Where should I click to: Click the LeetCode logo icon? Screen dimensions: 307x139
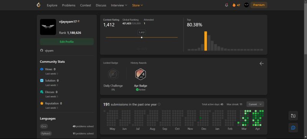tap(39, 5)
